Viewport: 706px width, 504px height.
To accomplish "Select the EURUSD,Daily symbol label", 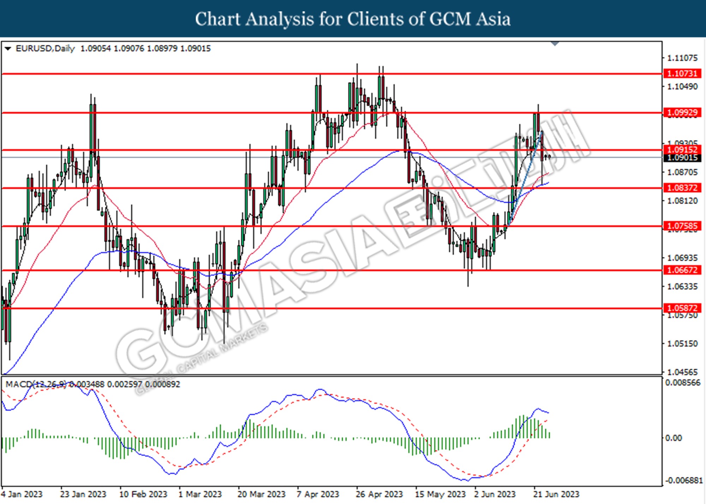I will [x=45, y=48].
